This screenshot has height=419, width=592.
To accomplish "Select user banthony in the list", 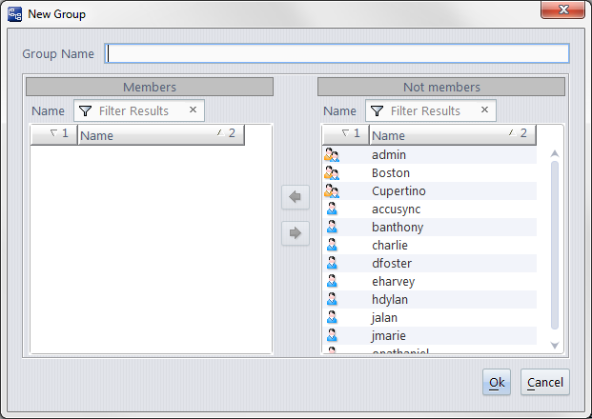I will coord(398,228).
